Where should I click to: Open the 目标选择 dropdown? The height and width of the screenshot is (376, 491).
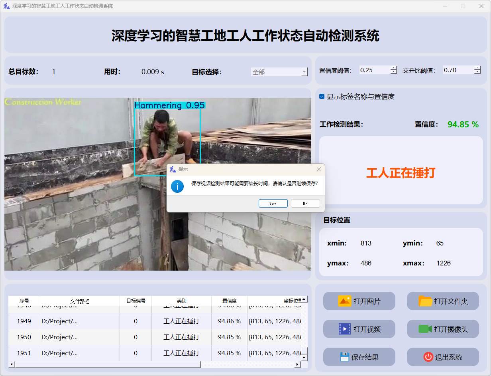(279, 72)
